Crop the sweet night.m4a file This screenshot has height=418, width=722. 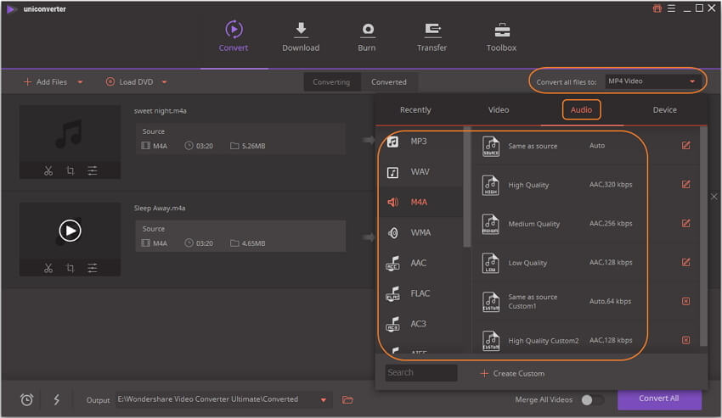pyautogui.click(x=70, y=171)
